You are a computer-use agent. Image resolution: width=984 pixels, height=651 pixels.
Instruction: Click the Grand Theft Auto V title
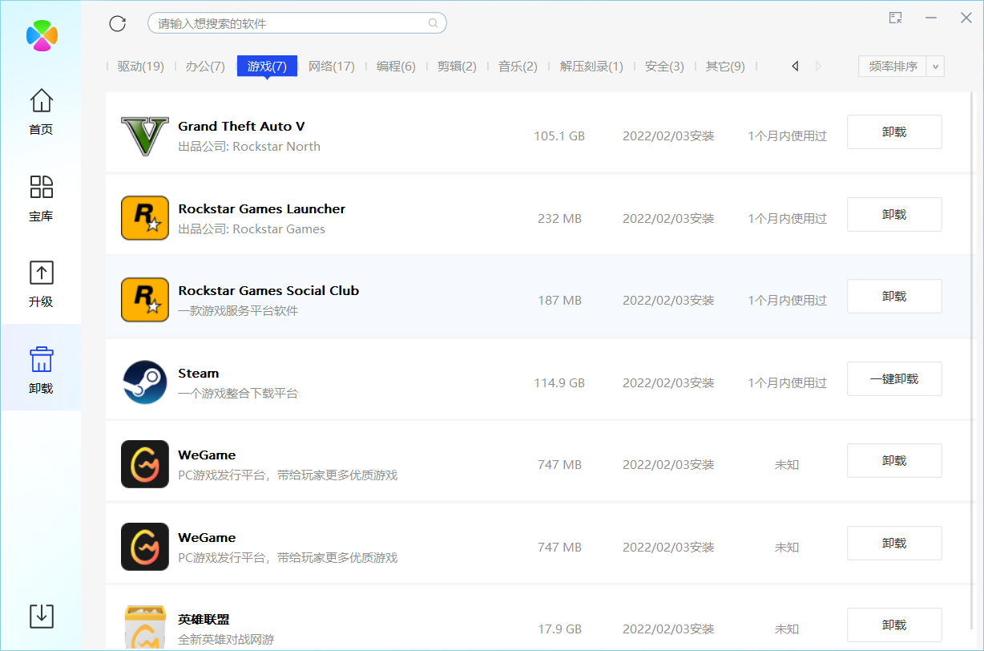point(241,126)
